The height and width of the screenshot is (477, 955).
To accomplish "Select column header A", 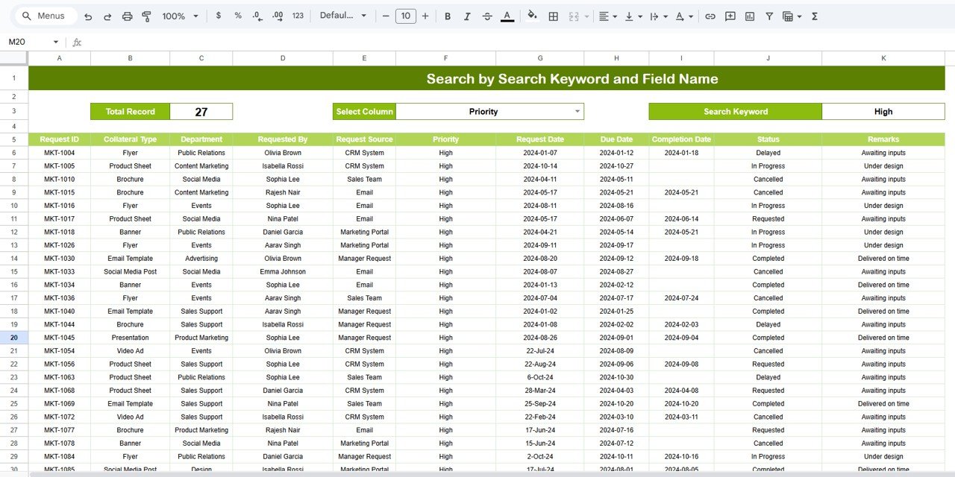I will [59, 57].
